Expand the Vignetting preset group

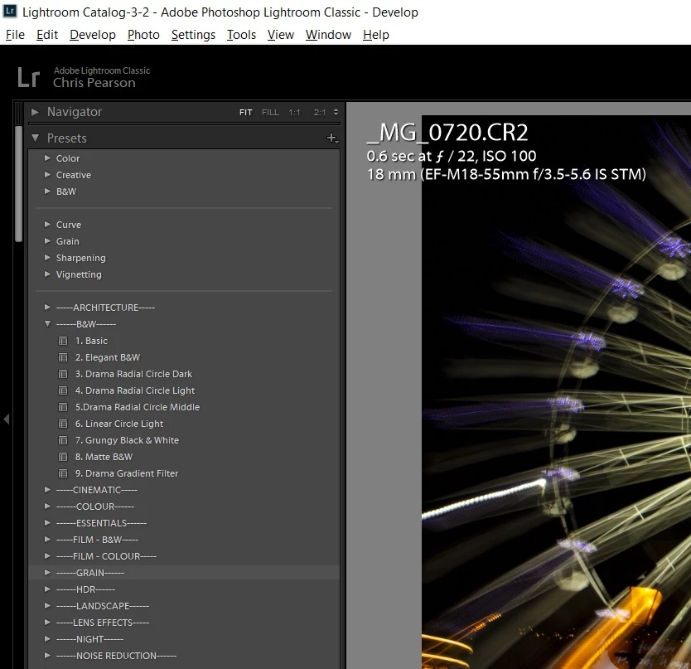[47, 274]
